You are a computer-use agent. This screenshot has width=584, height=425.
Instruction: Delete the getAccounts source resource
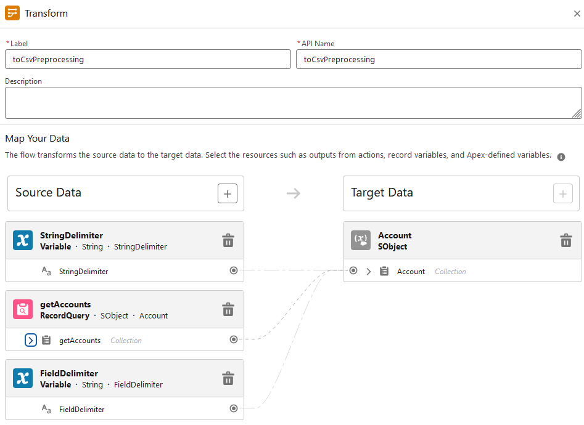pos(228,309)
